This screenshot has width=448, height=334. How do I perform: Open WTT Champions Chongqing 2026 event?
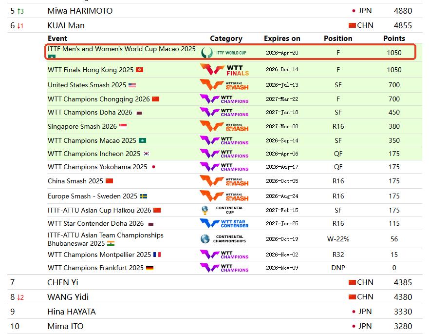(98, 99)
